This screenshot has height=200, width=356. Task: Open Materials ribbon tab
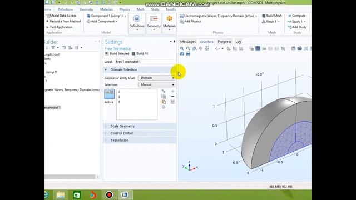pos(106,9)
